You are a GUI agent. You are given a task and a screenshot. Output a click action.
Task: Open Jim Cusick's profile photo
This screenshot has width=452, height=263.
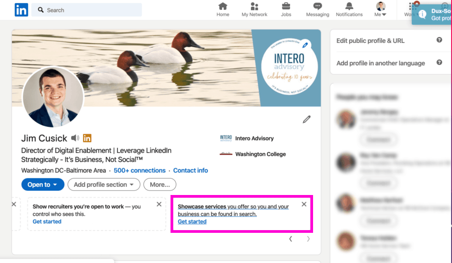pos(53,97)
